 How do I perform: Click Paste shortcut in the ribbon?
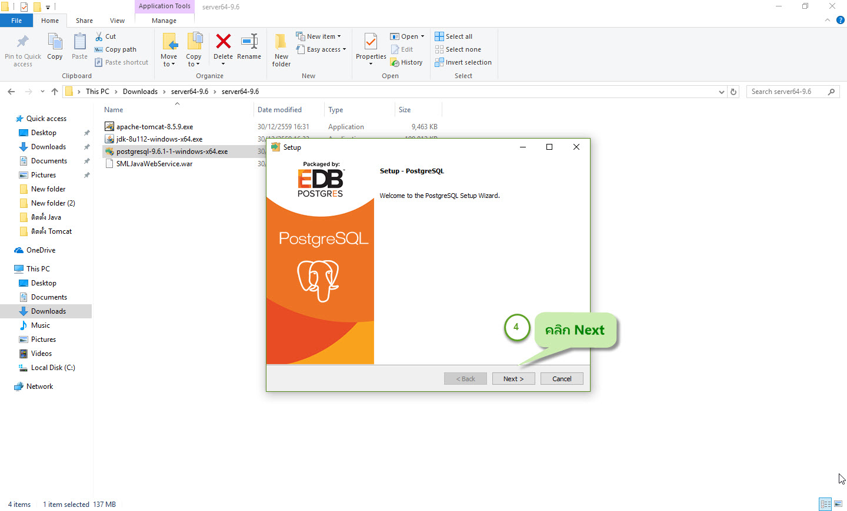121,62
